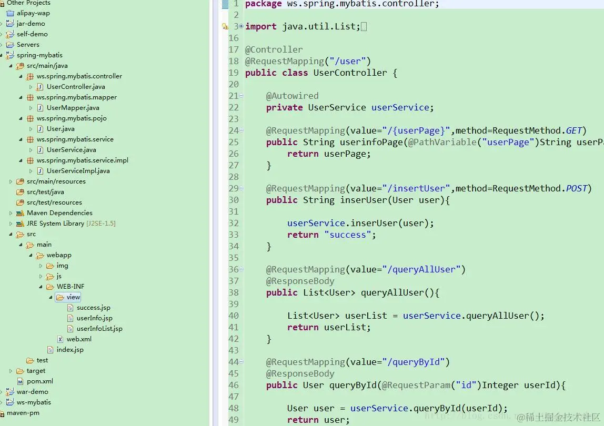The height and width of the screenshot is (426, 604).
Task: Click the ws.spring.mybatis.service package icon
Action: click(30, 139)
